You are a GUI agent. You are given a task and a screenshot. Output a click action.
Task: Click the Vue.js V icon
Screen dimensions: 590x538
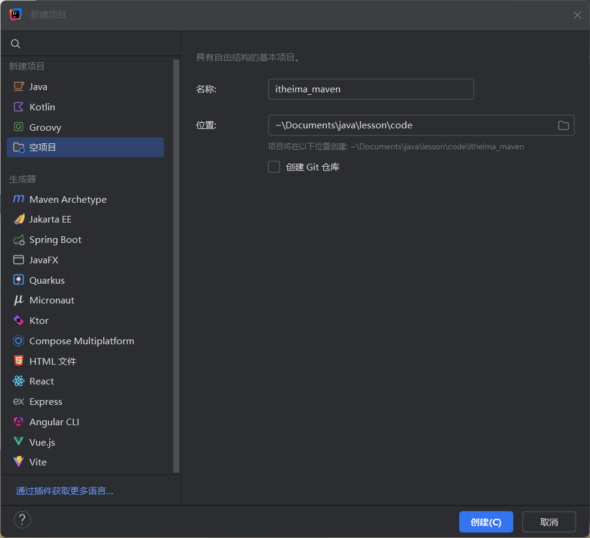(19, 441)
